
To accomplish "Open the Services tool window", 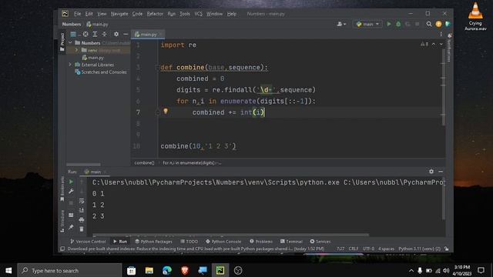I will (x=320, y=242).
